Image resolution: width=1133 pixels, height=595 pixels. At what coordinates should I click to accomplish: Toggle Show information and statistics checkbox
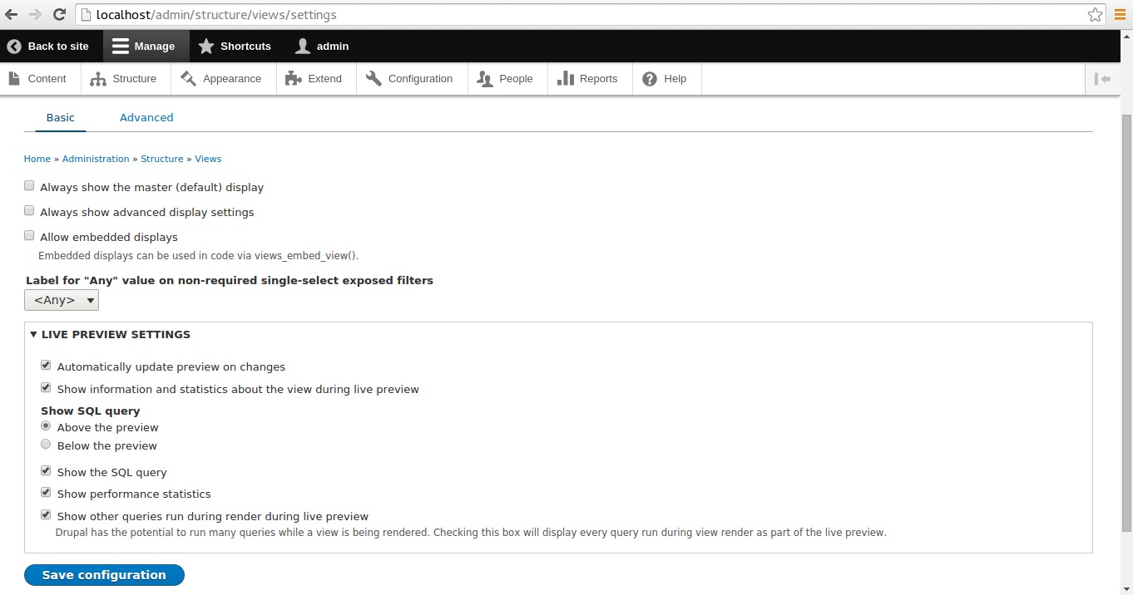pos(46,388)
